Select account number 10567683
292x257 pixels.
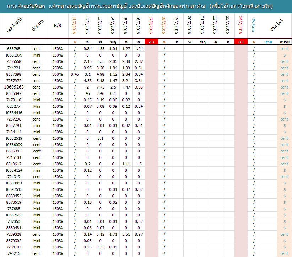[13, 215]
